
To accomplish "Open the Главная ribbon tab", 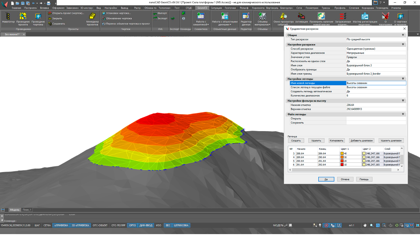I will tap(16, 8).
